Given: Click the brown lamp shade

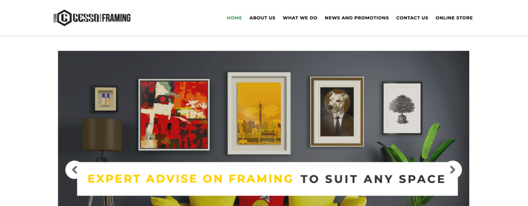Looking at the screenshot, I should [102, 134].
